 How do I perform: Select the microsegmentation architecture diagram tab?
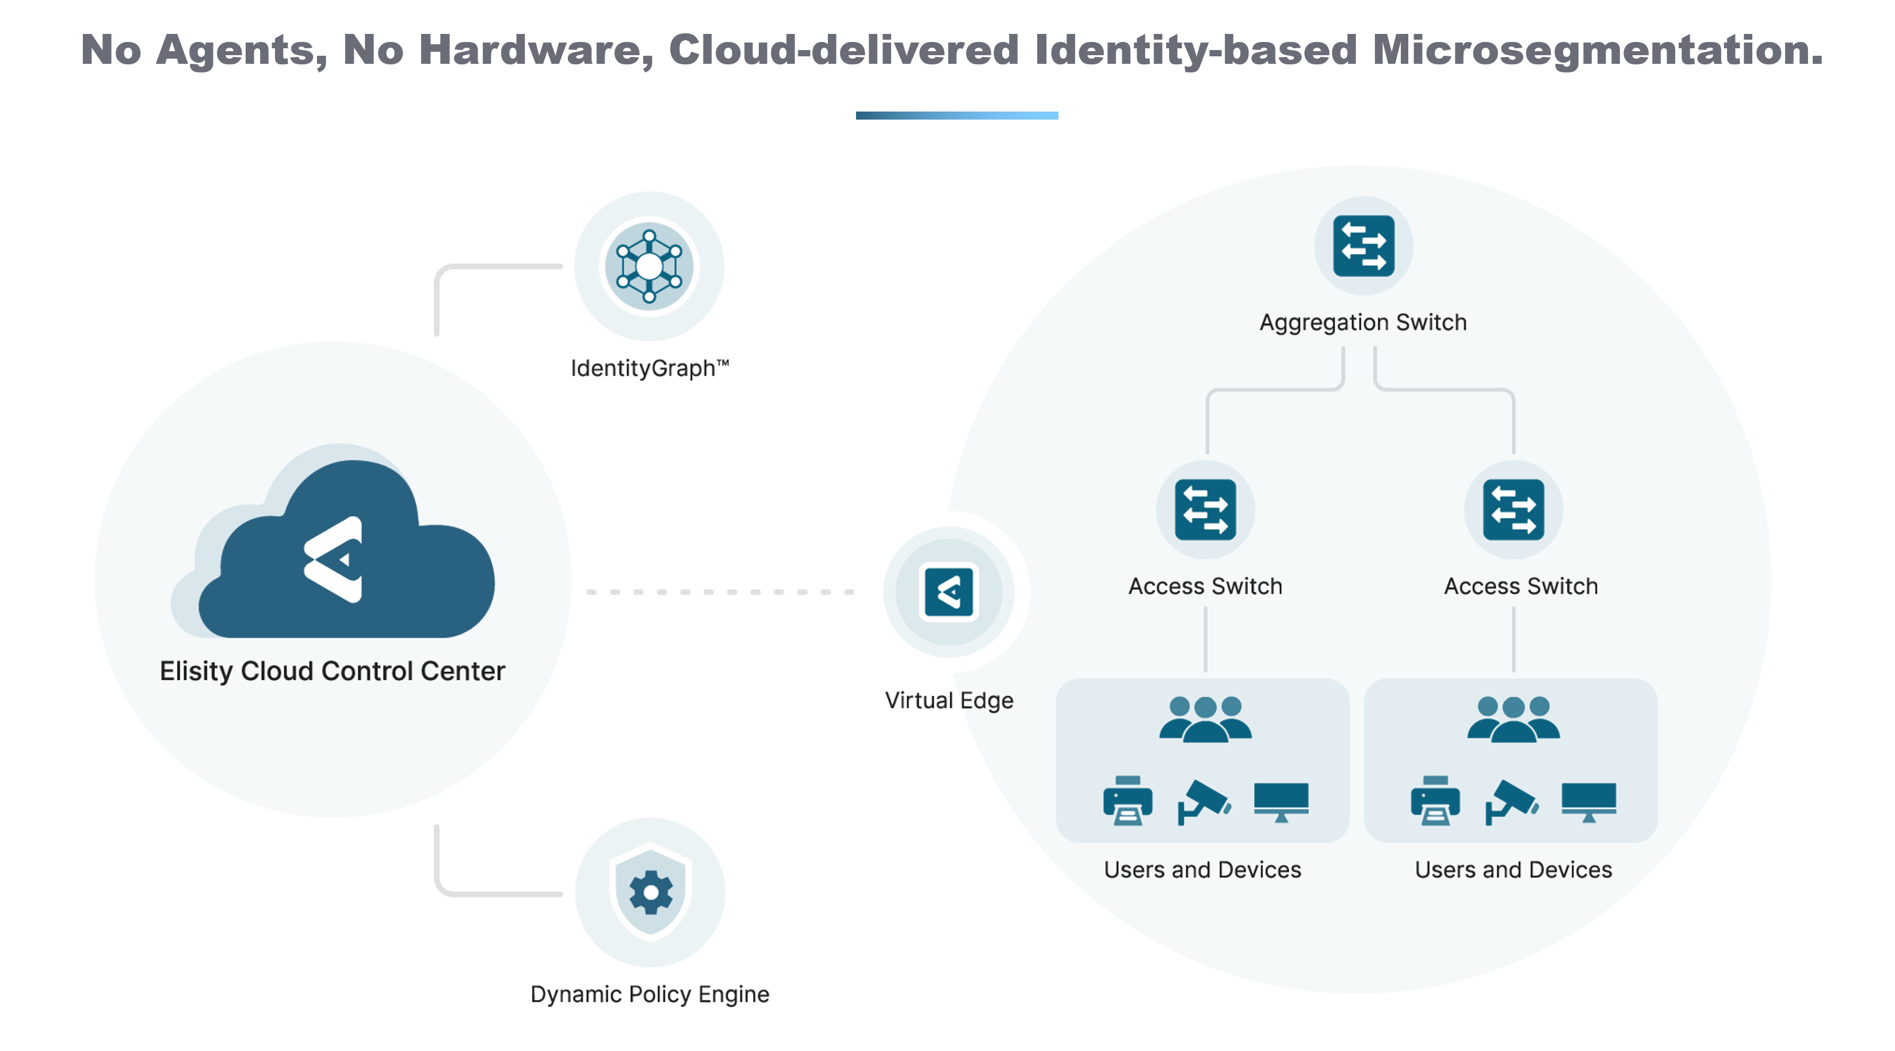pyautogui.click(x=946, y=114)
